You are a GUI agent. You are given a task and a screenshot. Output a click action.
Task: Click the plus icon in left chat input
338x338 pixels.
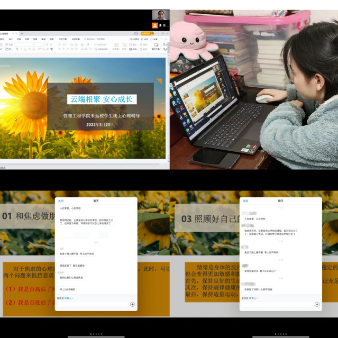point(132,304)
